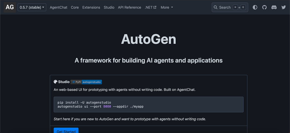Open the GitHub repository icon
Screen dimensions: 290x133
(x=264, y=8)
